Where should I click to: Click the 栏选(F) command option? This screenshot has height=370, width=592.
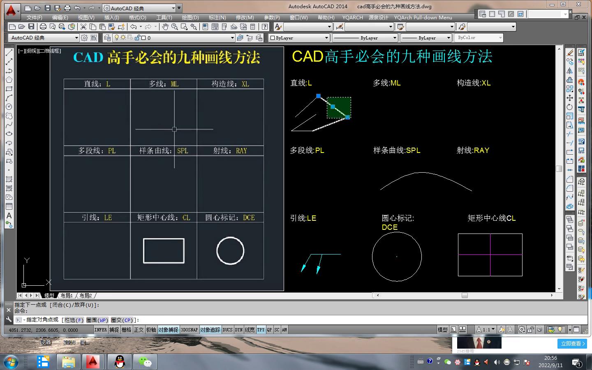(x=74, y=320)
